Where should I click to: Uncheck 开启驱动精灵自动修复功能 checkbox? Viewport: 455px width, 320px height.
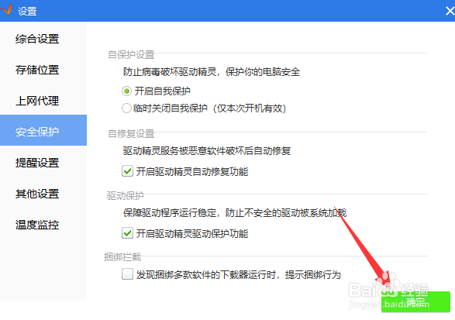pyautogui.click(x=127, y=171)
